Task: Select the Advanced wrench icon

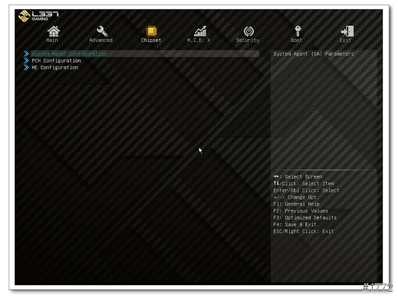Action: [101, 31]
